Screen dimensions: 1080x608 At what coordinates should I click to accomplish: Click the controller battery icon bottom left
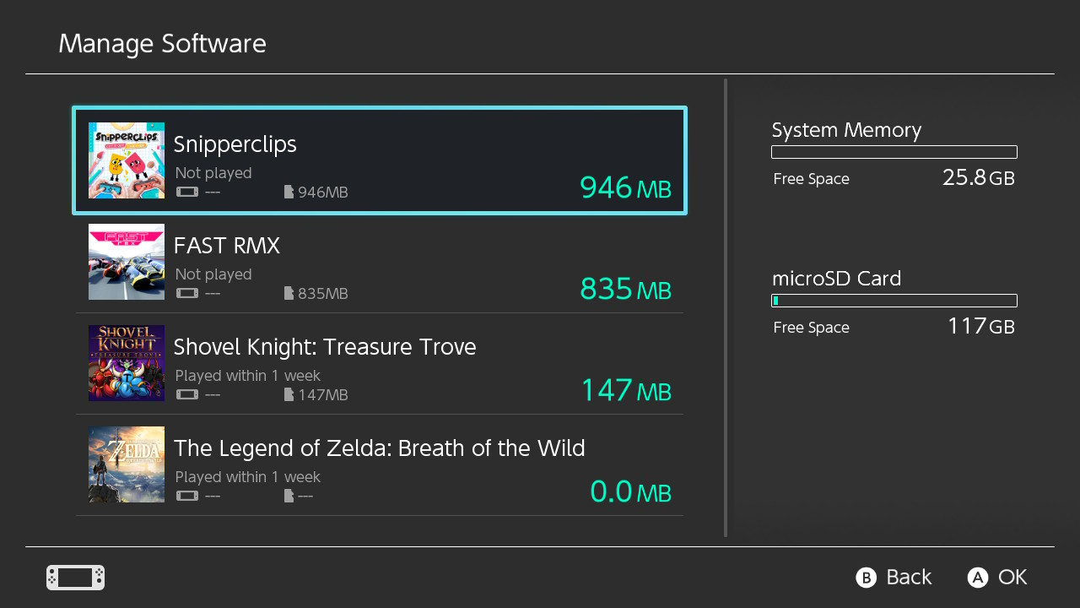tap(74, 578)
